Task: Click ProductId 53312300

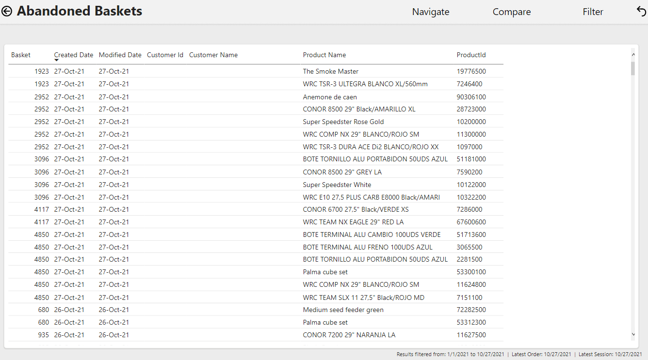Action: point(471,322)
